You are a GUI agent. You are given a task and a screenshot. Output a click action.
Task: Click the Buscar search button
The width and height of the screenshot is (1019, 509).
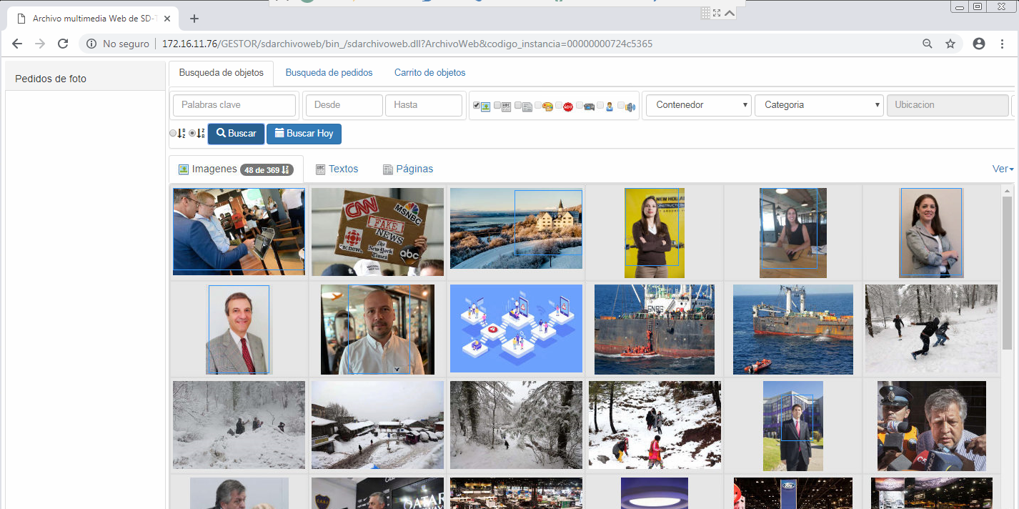pos(237,134)
